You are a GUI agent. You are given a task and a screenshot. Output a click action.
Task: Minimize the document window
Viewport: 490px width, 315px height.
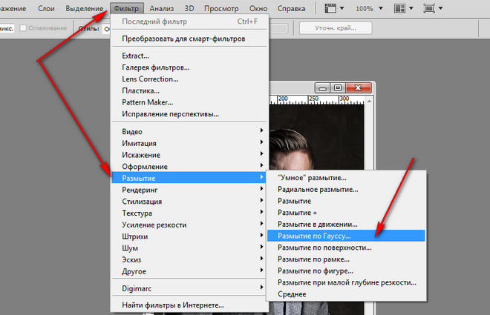[322, 88]
